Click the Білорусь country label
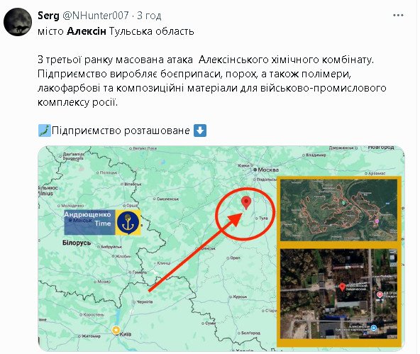420x354 pixels. click(77, 243)
